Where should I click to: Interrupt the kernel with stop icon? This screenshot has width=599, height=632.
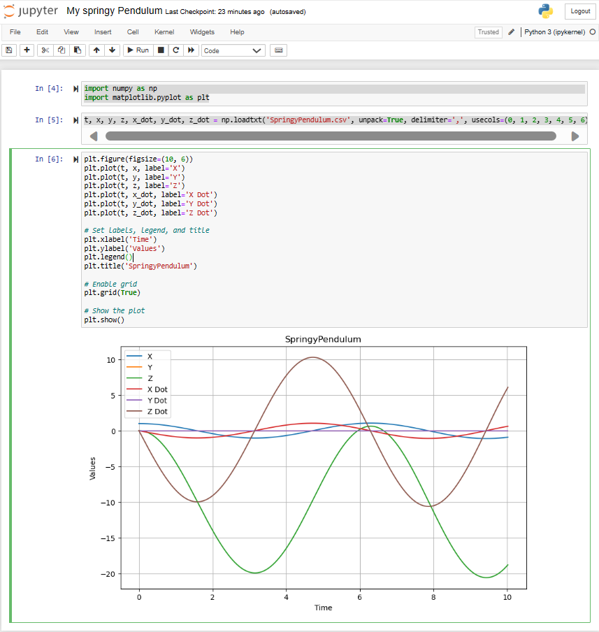[x=161, y=50]
